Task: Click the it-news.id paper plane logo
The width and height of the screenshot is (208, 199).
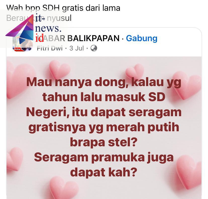Action: click(20, 29)
